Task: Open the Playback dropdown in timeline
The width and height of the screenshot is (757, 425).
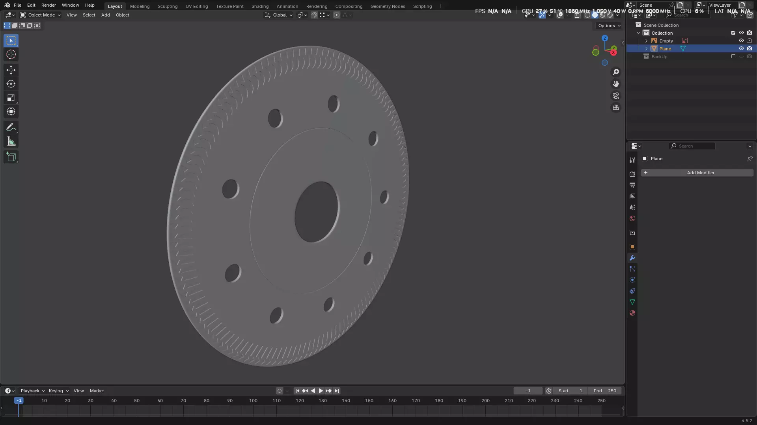Action: click(33, 391)
